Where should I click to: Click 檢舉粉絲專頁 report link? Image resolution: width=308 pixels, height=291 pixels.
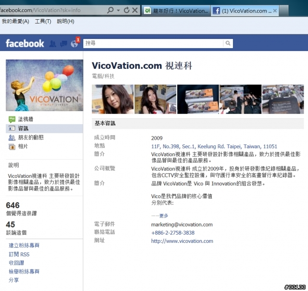coord(24,272)
